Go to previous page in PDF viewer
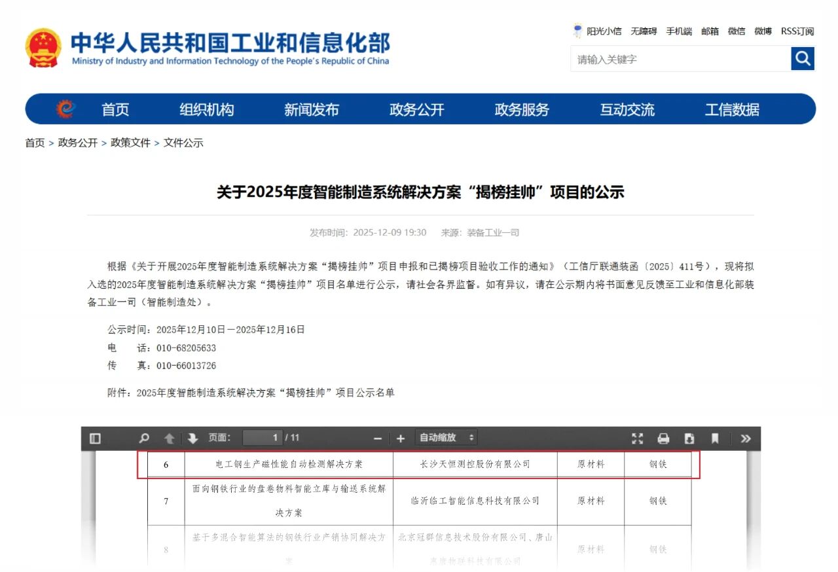Image resolution: width=838 pixels, height=572 pixels. 169,438
